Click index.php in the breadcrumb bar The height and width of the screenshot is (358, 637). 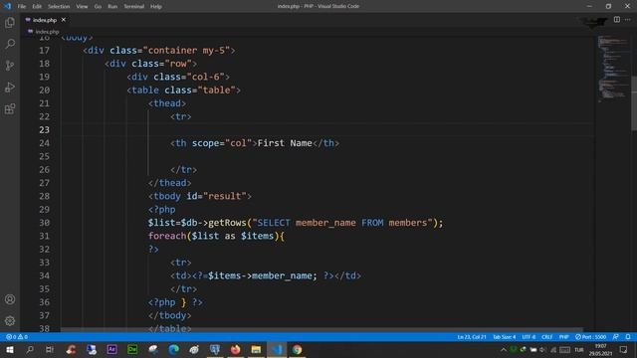pos(47,32)
